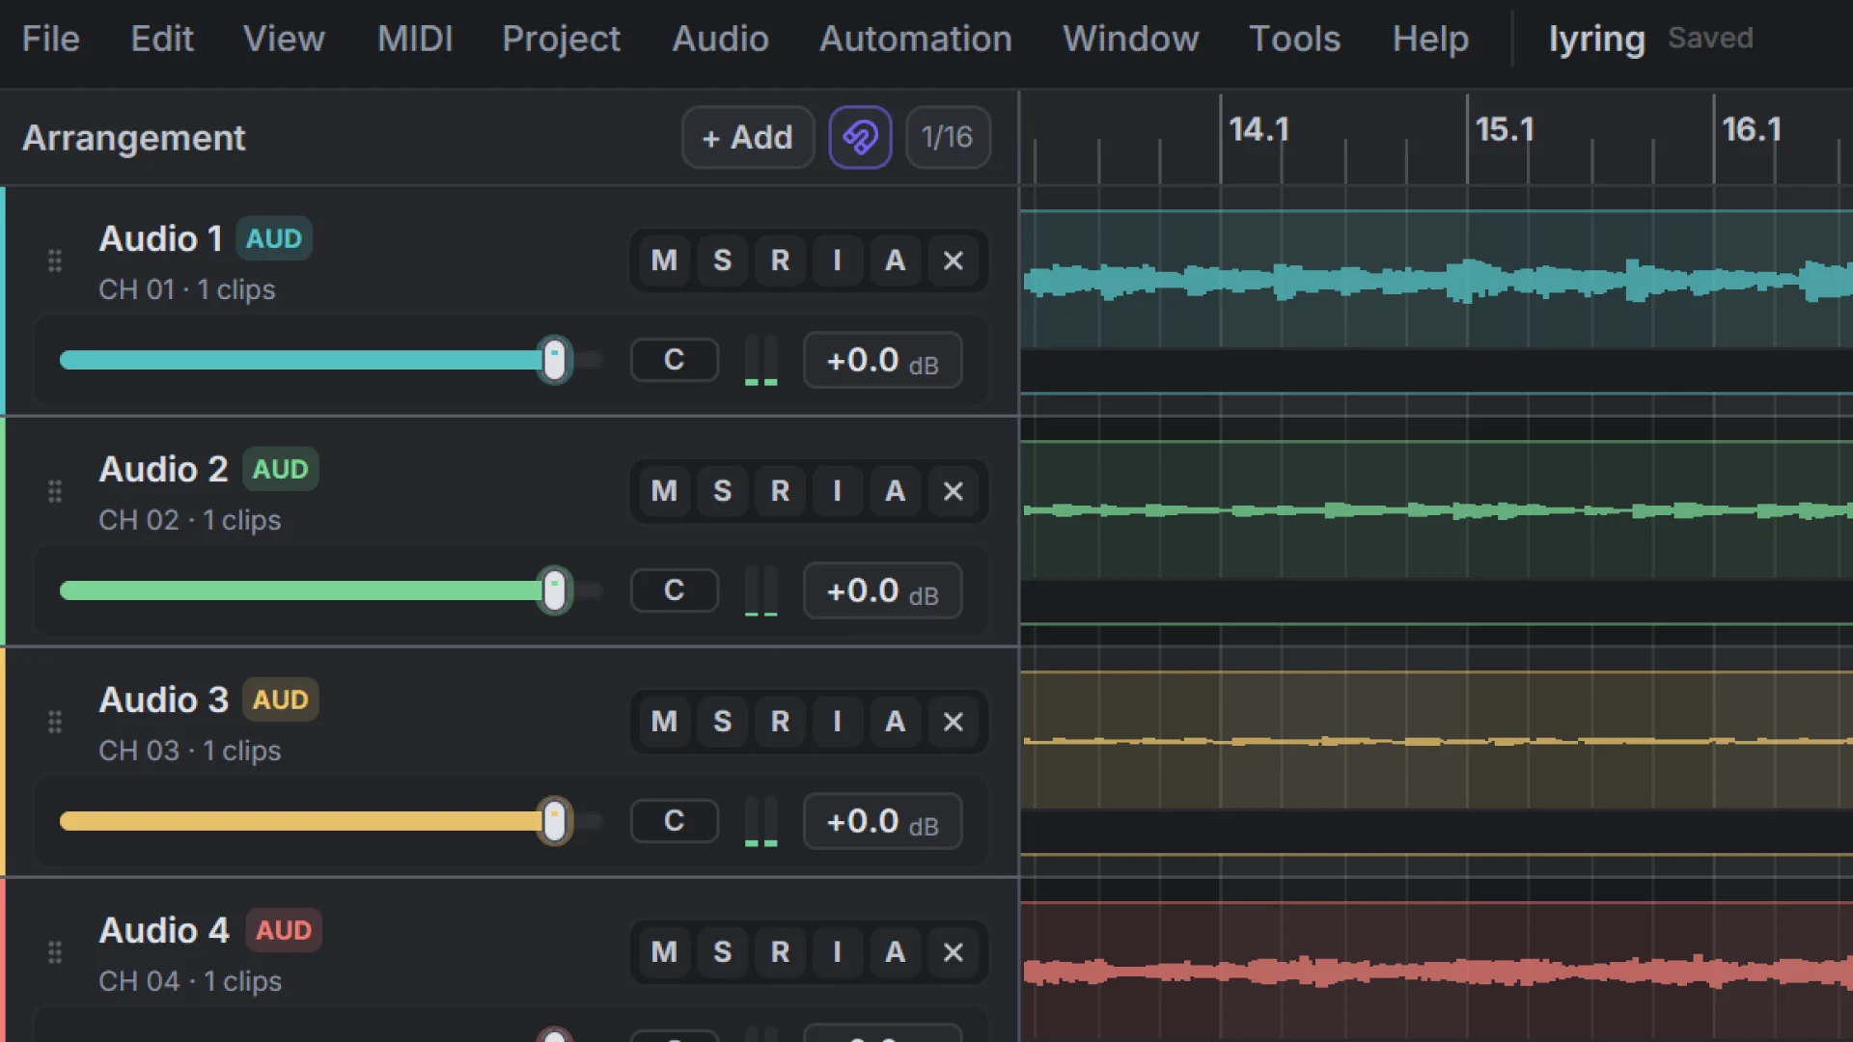Solo the Audio 1 track
Screen dimensions: 1853x1042
click(722, 260)
